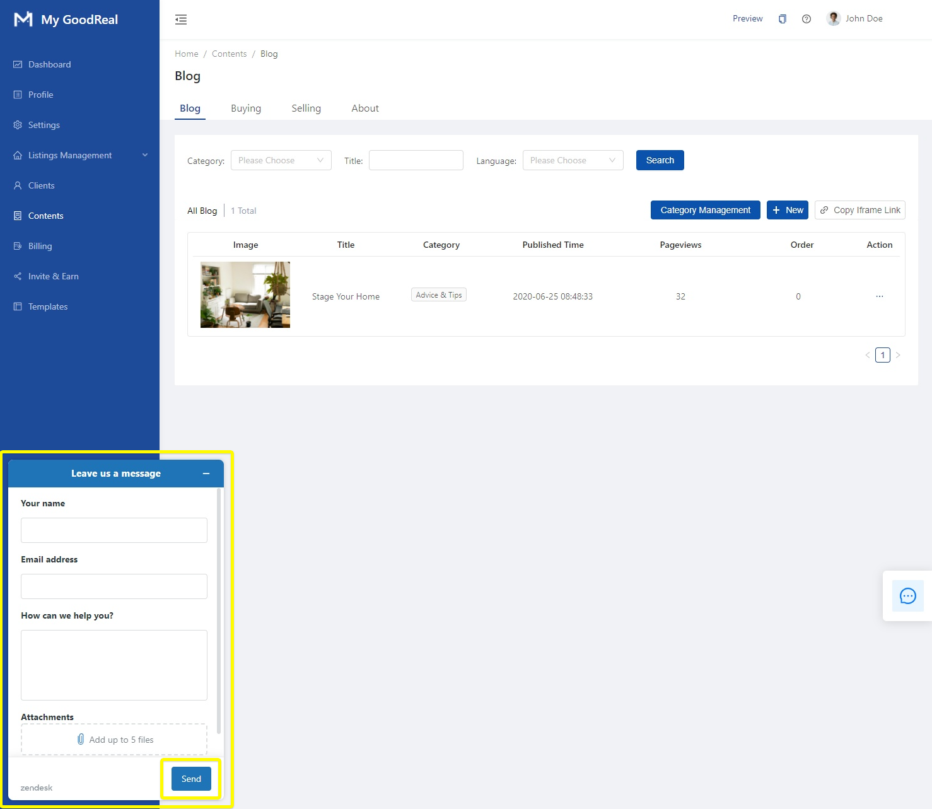Switch to the Buying tab

[246, 108]
